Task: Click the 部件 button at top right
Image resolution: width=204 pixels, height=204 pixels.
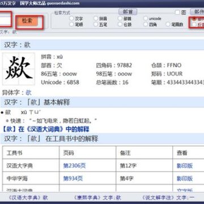Action: 197,12
